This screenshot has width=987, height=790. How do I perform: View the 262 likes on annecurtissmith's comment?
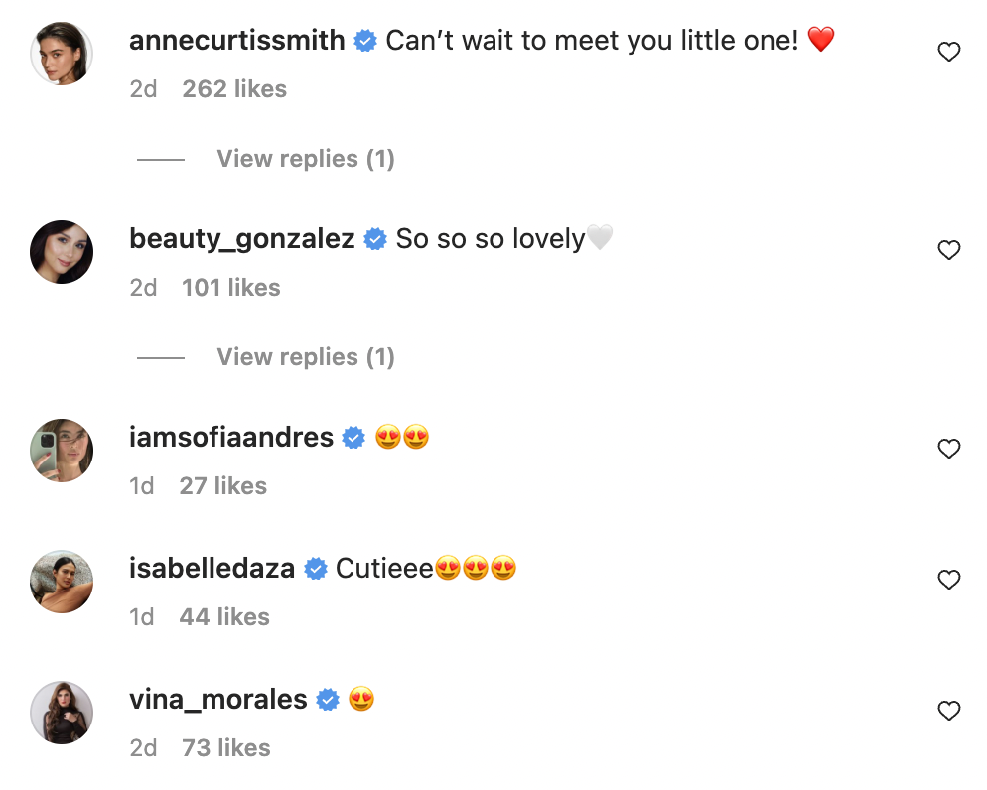234,88
